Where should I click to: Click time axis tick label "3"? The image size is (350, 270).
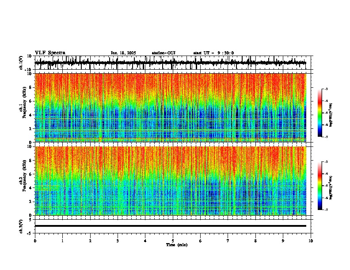118,241
